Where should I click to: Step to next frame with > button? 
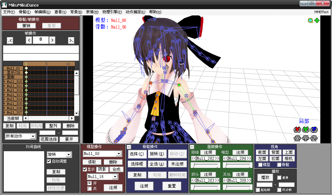tap(52, 40)
